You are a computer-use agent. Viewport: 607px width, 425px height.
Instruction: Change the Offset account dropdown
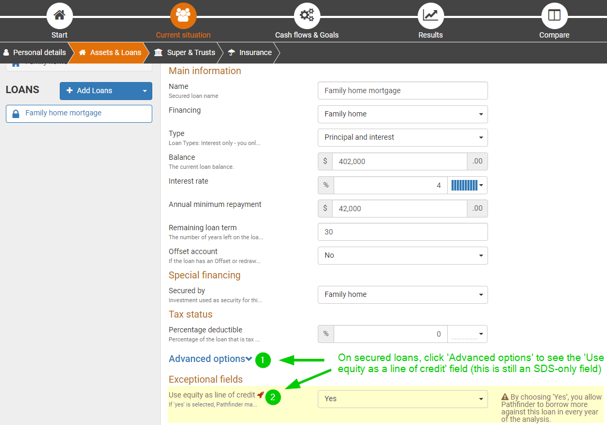pos(402,256)
